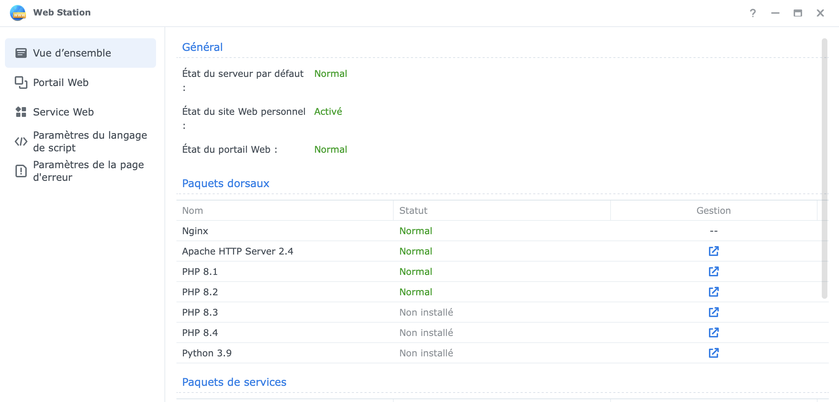Click the Gestion column header
The width and height of the screenshot is (839, 402).
(x=714, y=211)
